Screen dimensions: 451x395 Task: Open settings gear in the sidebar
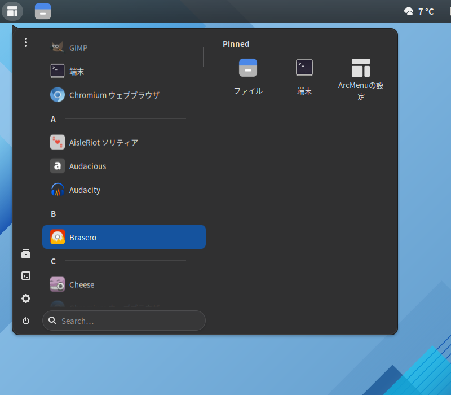[26, 299]
